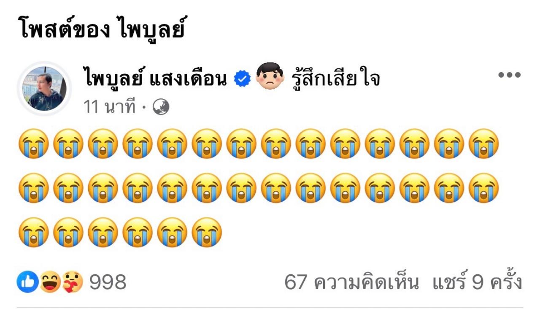Screen dimensions: 540x309
Task: Click the Haha laughing reaction icon
Action: pos(50,282)
